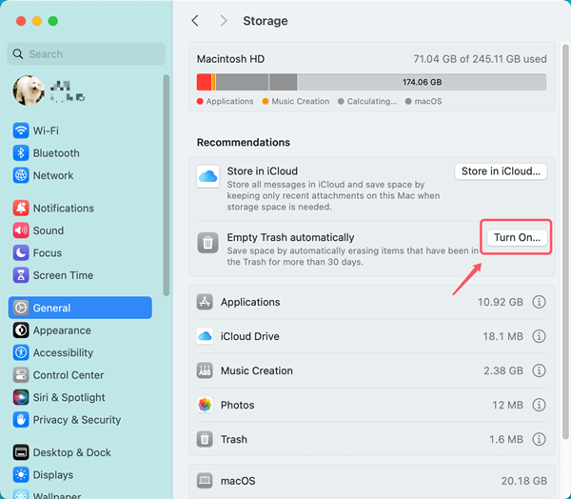
Task: Click the Store in iCloud cloud icon
Action: (x=207, y=176)
